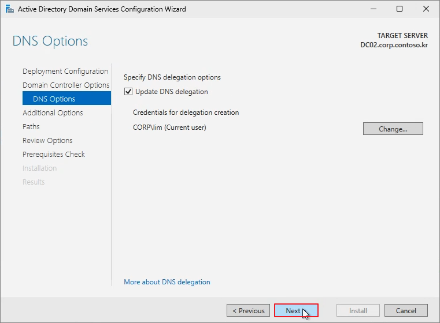The image size is (440, 323).
Task: Select DNS Options step in sidebar
Action: click(67, 99)
